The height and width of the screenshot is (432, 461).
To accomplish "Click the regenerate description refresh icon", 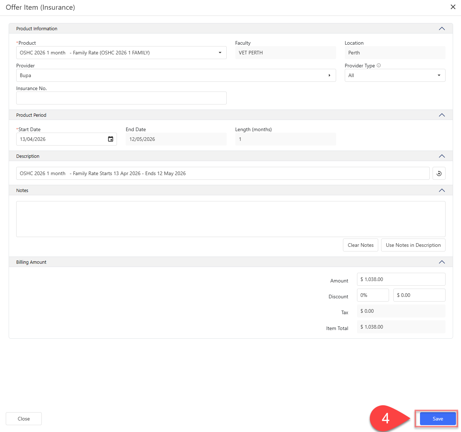I will coord(439,173).
